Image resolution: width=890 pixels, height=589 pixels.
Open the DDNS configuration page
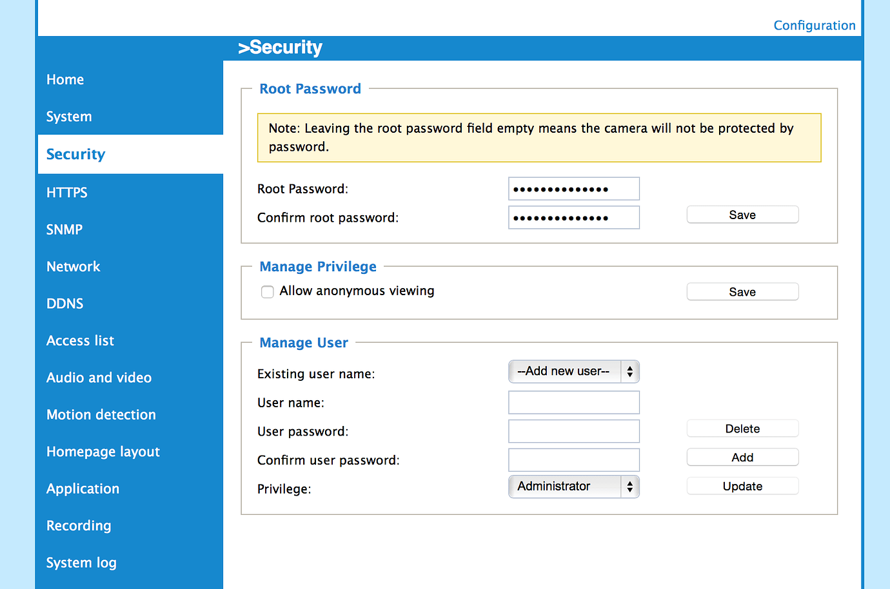[x=64, y=303]
